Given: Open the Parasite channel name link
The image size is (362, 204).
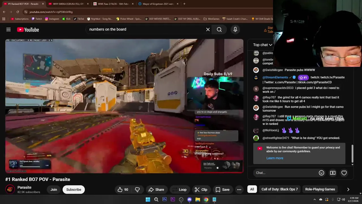Looking at the screenshot, I should tap(24, 187).
